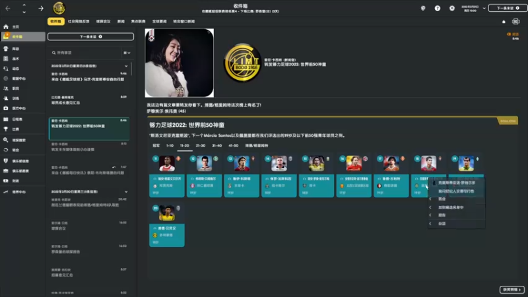
Task: Open the Staff icon in sidebar
Action: click(x=6, y=88)
